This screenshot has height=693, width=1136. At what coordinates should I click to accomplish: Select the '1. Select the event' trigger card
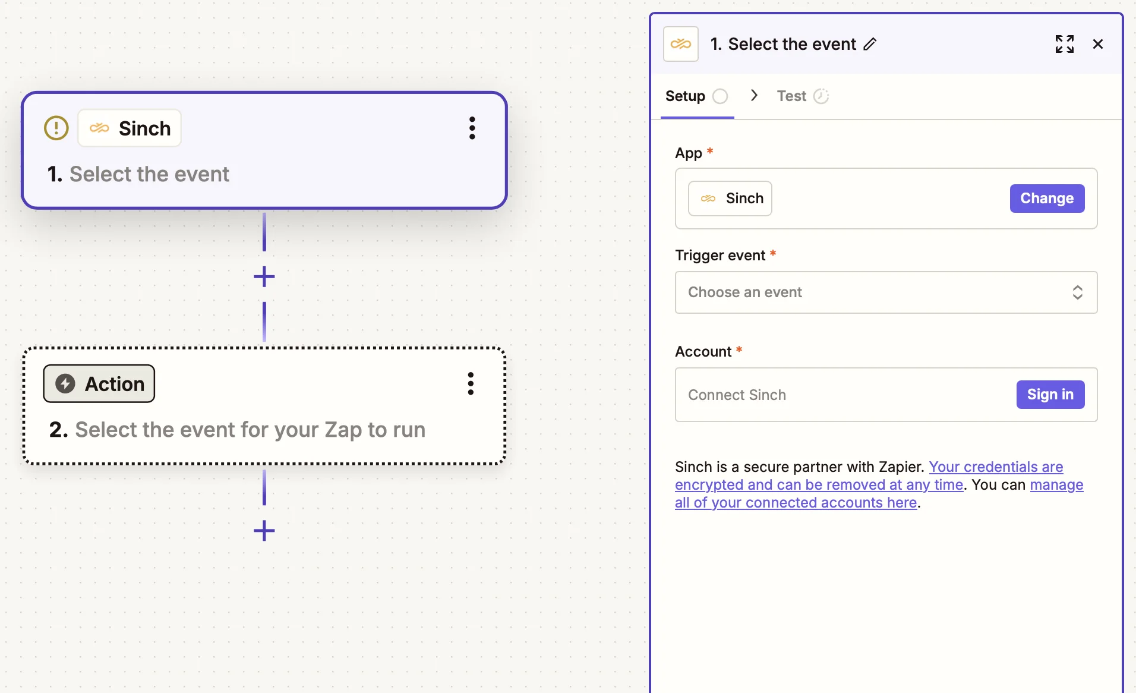point(264,150)
